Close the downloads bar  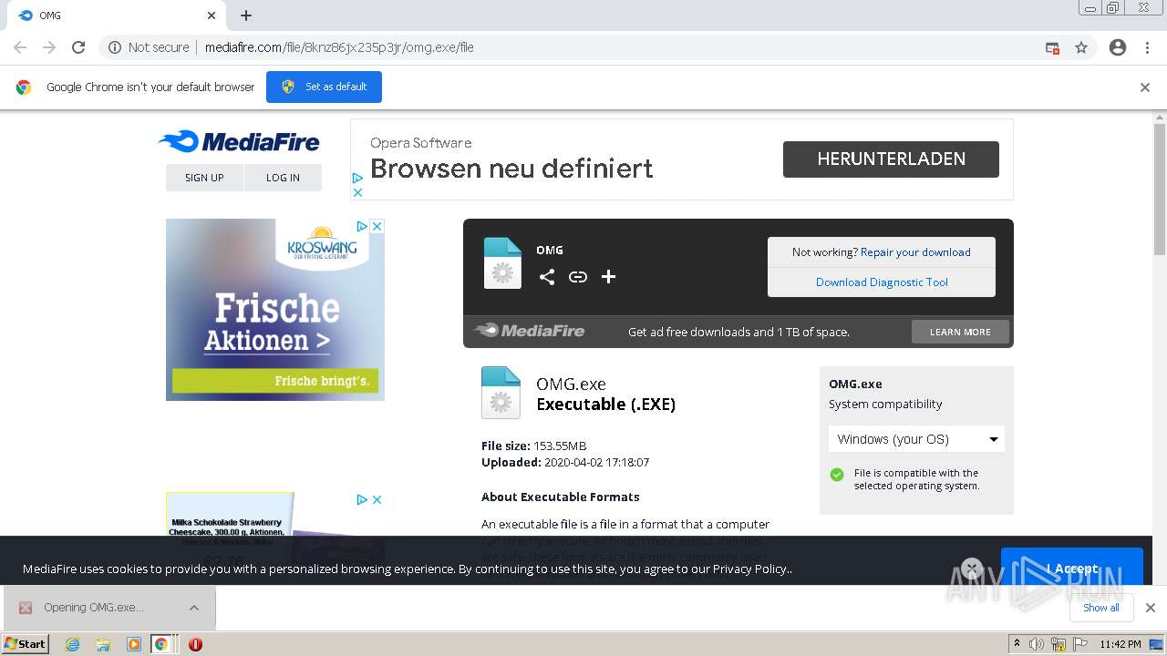click(x=1150, y=608)
